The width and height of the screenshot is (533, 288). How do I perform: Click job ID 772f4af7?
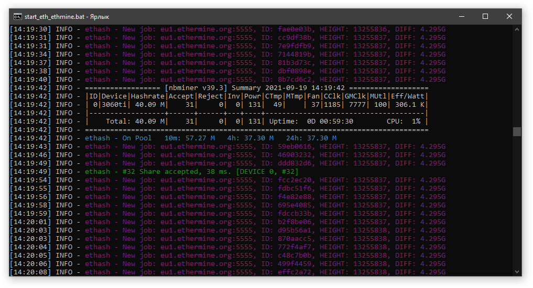pyautogui.click(x=295, y=247)
